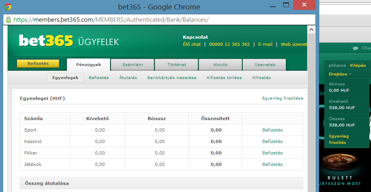Click the Bónusz column header

pos(157,119)
